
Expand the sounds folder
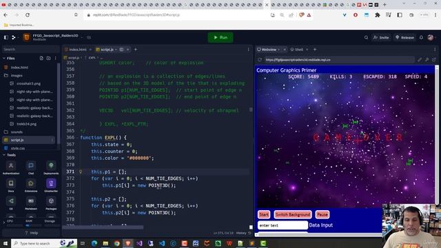click(x=17, y=132)
